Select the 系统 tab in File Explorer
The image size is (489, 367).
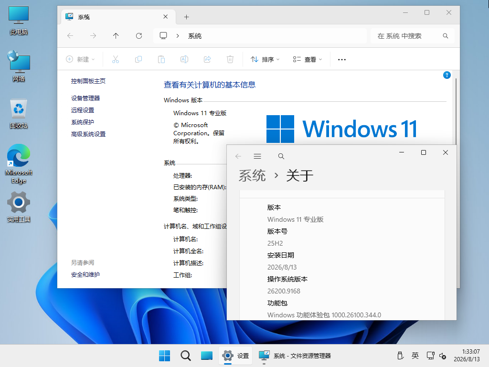tap(118, 17)
